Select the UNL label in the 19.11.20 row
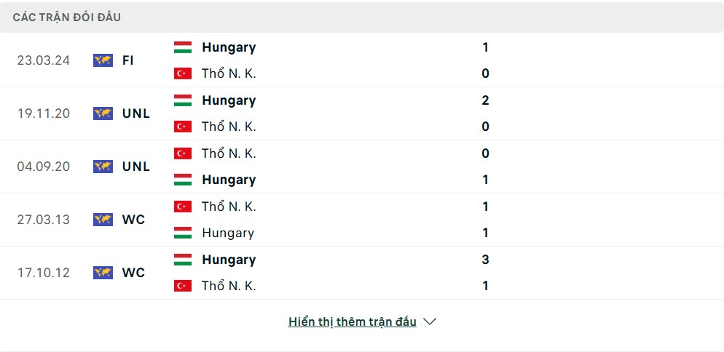 click(136, 113)
